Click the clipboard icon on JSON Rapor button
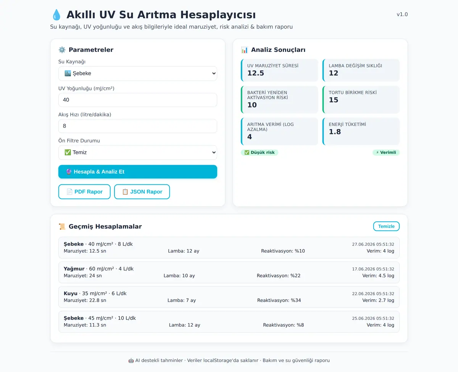The width and height of the screenshot is (458, 372). click(125, 192)
